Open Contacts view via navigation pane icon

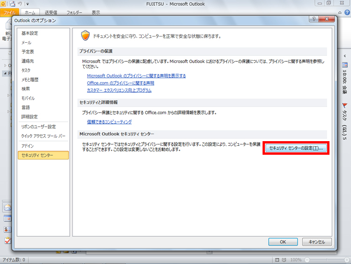(x=7, y=229)
